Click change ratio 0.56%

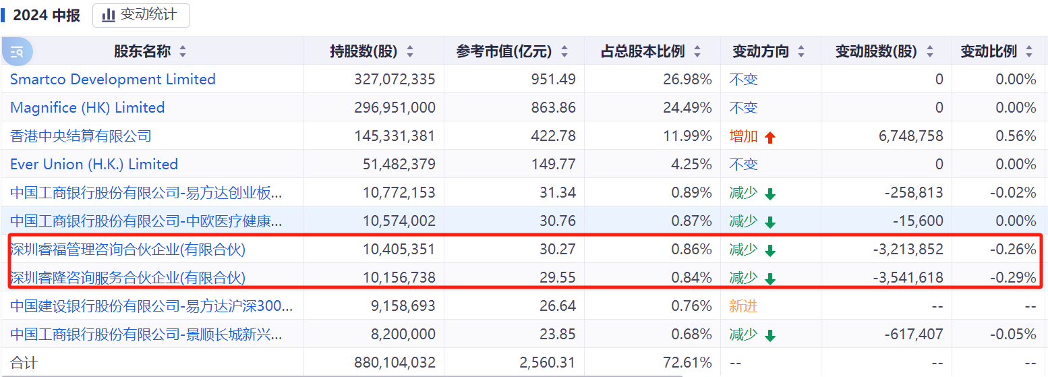click(x=1016, y=136)
